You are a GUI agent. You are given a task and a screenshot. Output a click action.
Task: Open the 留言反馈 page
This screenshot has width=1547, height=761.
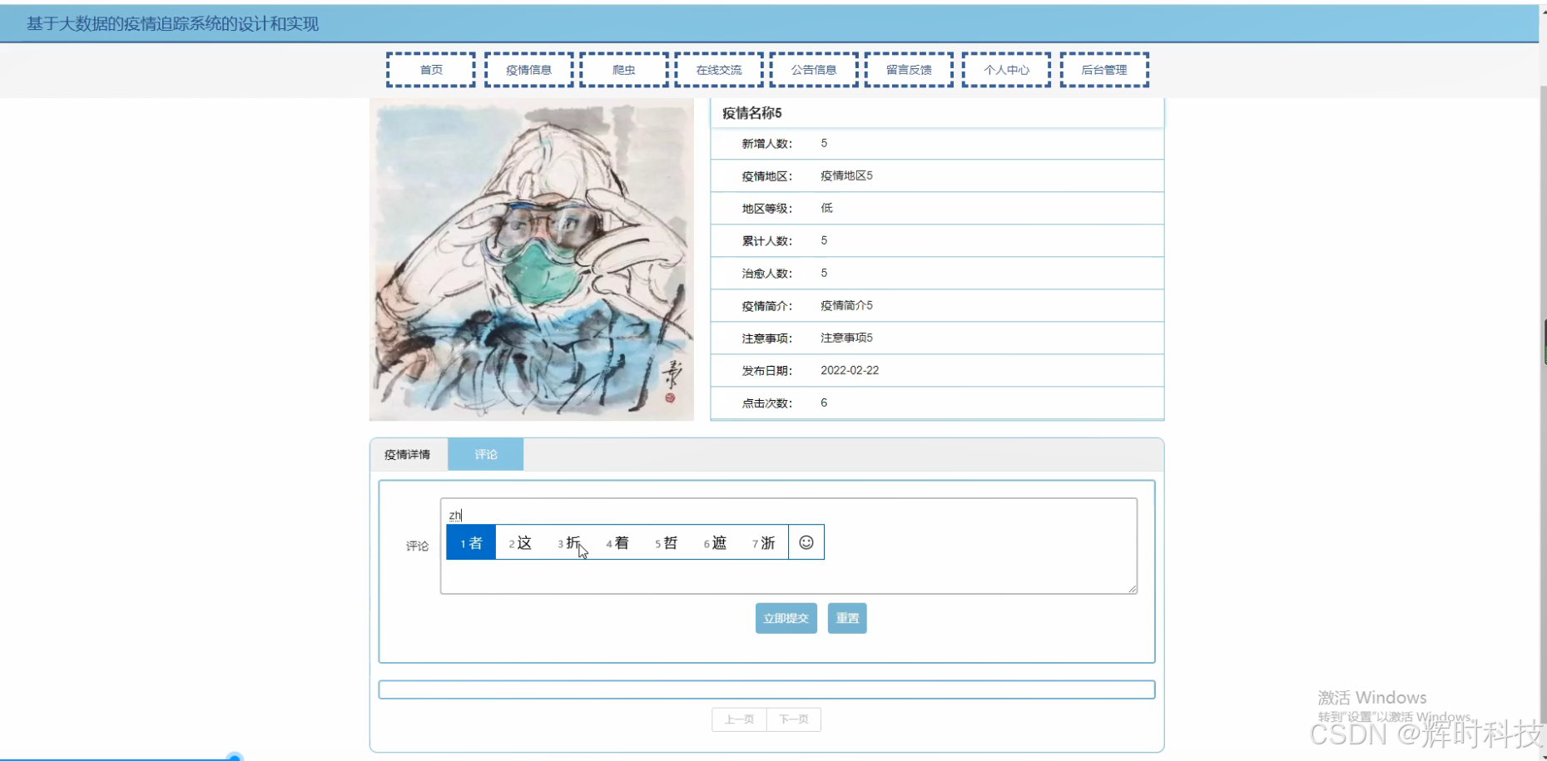(909, 69)
